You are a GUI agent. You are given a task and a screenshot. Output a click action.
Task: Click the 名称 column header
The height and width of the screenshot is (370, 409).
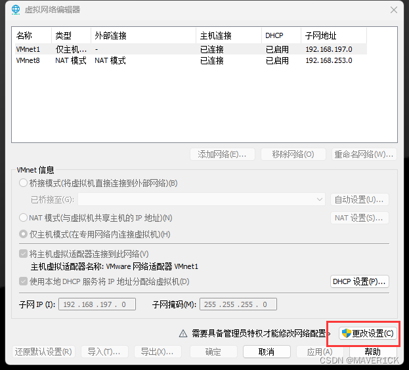click(x=33, y=35)
